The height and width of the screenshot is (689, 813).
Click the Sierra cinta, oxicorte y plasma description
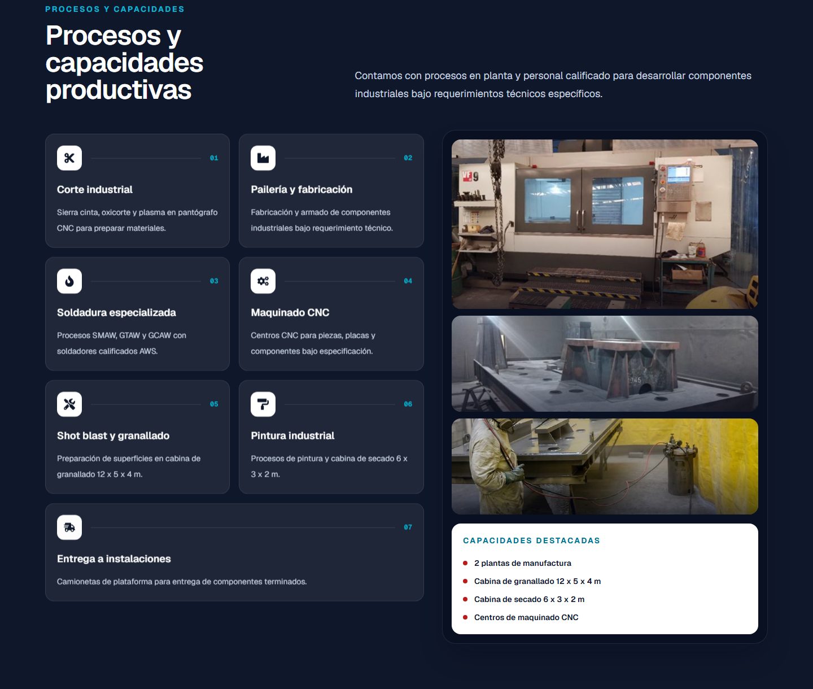(x=137, y=220)
